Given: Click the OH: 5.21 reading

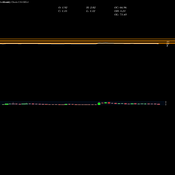Looking at the screenshot, I should click(x=120, y=11).
